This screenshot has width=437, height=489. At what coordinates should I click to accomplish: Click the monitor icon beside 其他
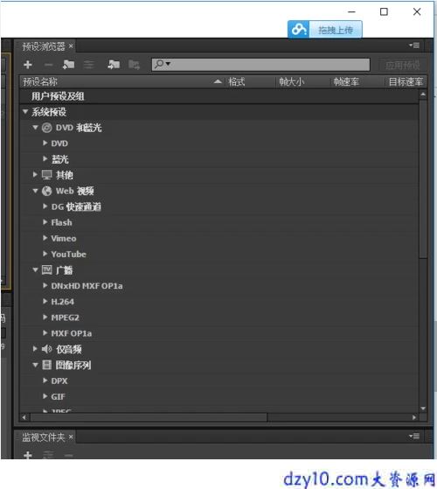coord(46,175)
